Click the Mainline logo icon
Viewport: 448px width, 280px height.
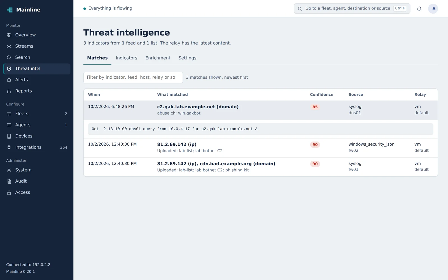click(x=10, y=10)
